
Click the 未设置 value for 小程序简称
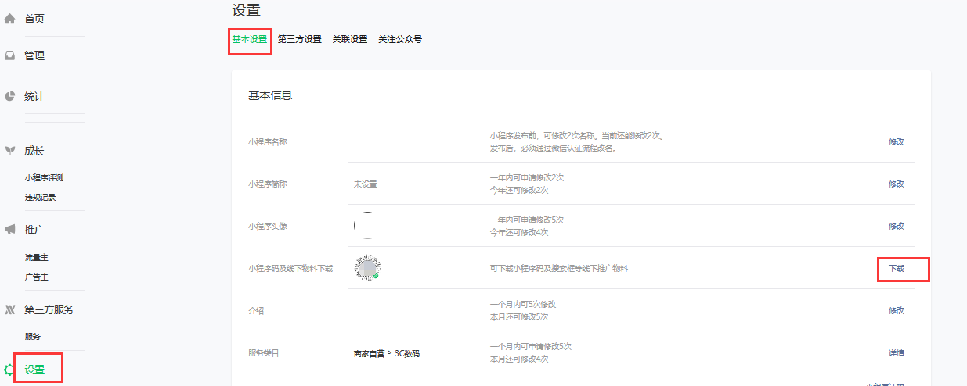click(366, 184)
